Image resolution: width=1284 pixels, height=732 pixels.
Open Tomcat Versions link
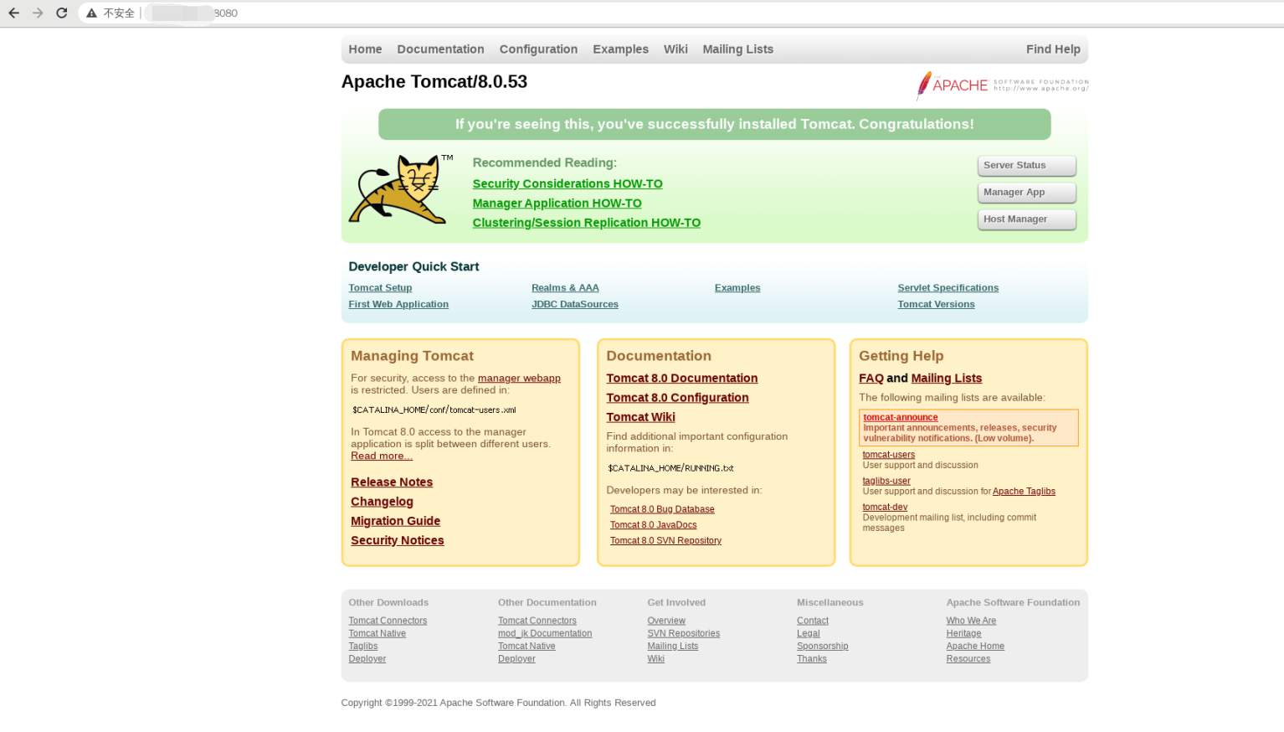pyautogui.click(x=936, y=305)
